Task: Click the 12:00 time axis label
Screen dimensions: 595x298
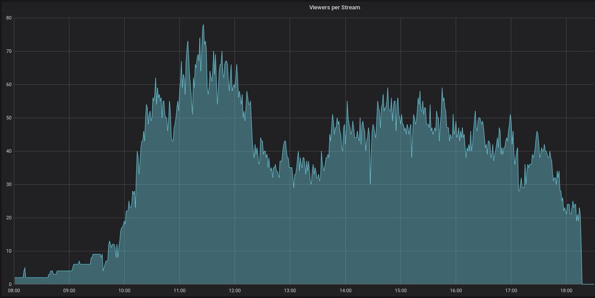Action: coord(235,291)
